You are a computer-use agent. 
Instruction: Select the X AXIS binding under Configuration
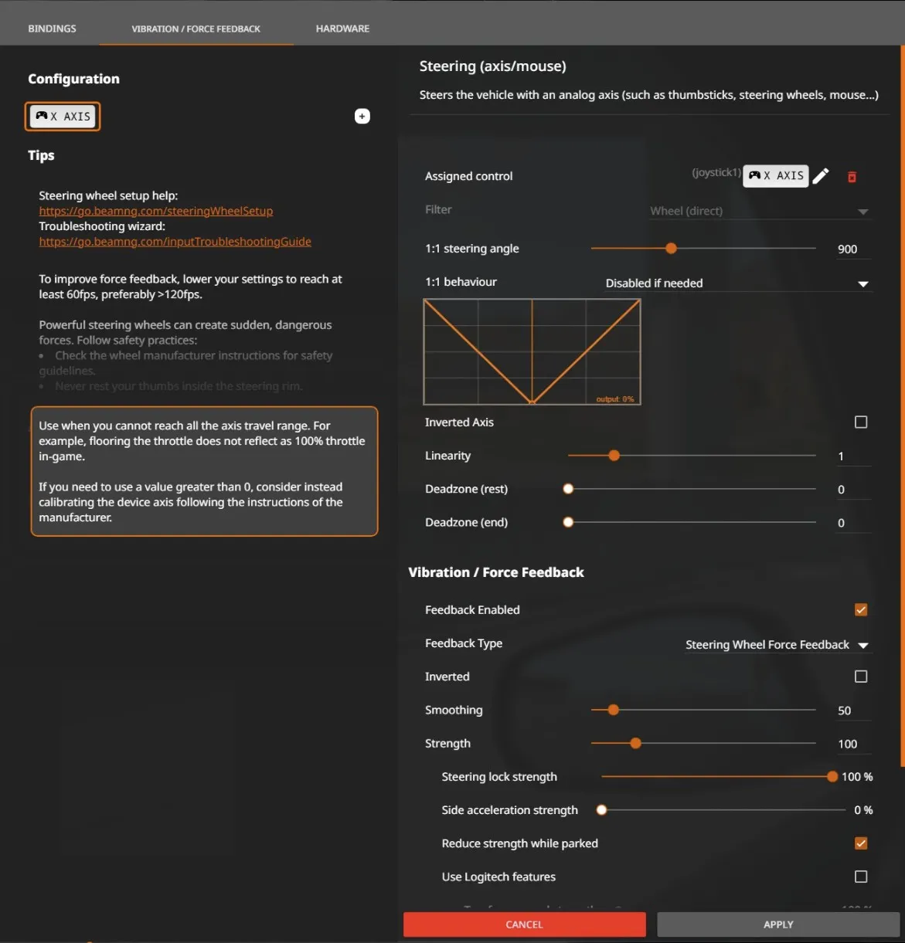coord(63,117)
